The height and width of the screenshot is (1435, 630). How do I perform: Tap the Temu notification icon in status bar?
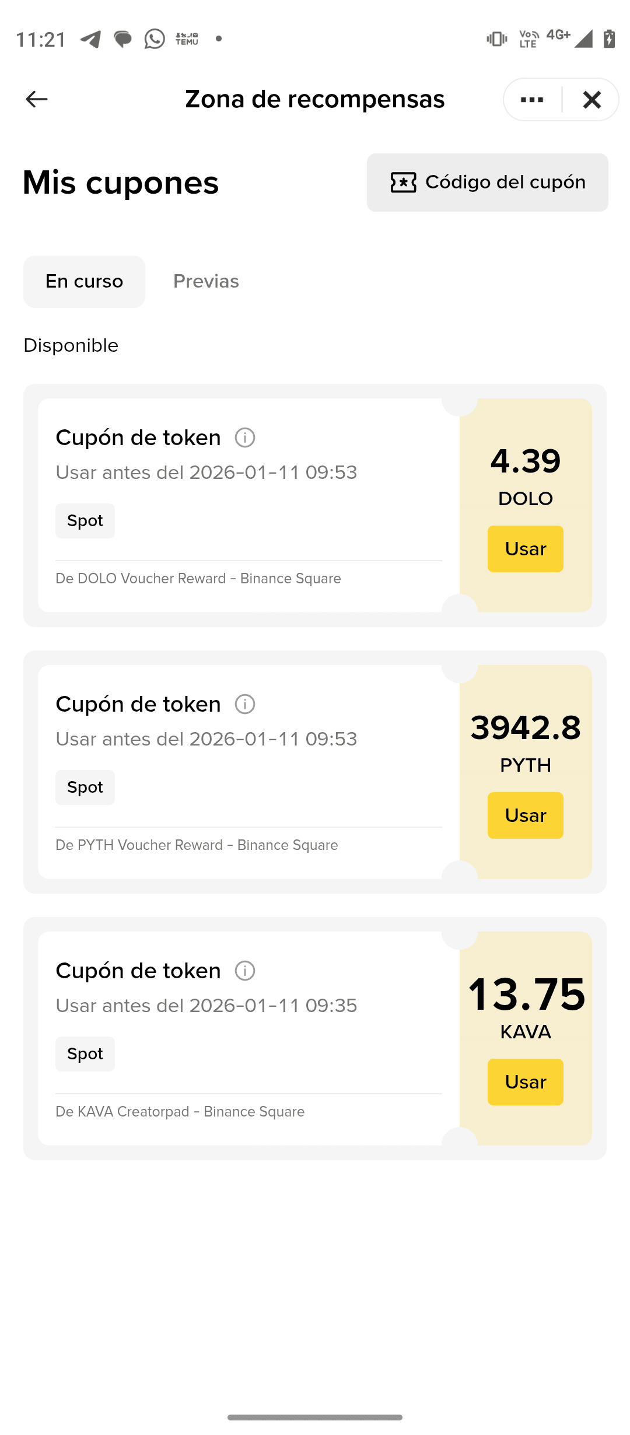click(x=187, y=39)
